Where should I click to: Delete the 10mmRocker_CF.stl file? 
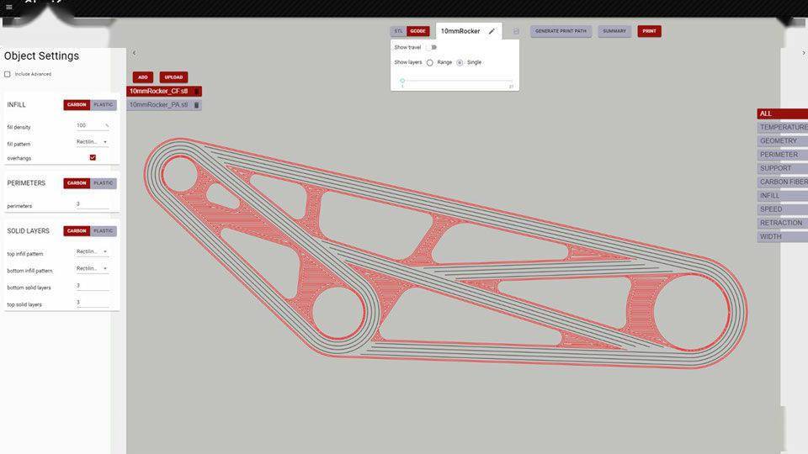[197, 91]
